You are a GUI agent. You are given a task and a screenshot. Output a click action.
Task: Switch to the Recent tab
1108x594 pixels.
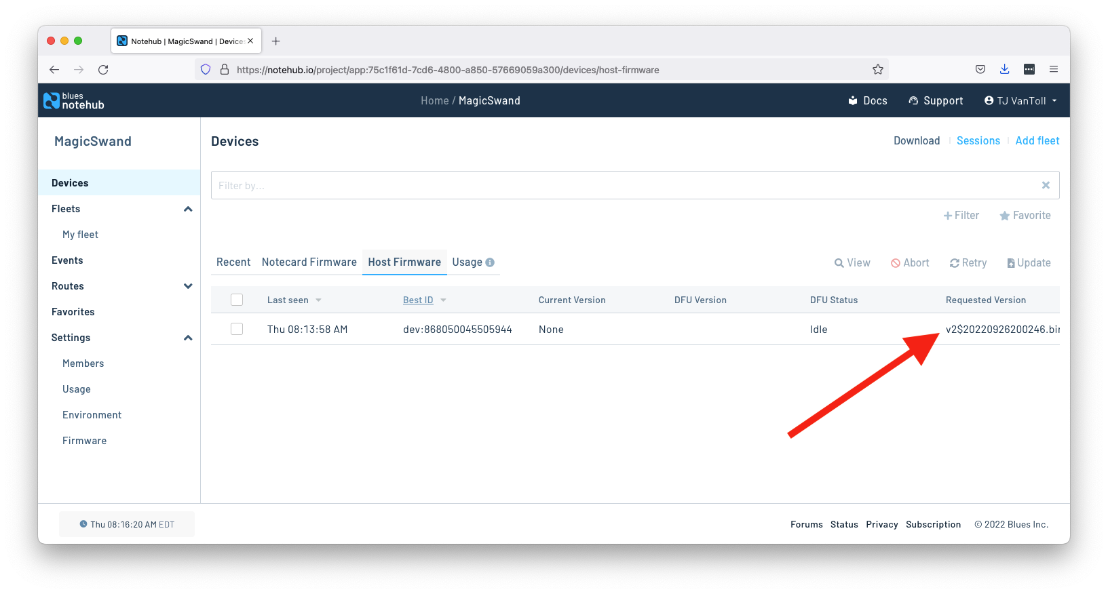233,262
